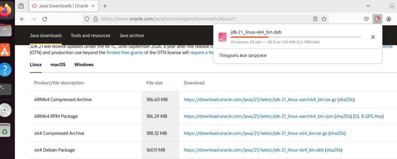Open the Trash icon in the dock
The height and width of the screenshot is (159, 397).
[x=5, y=130]
